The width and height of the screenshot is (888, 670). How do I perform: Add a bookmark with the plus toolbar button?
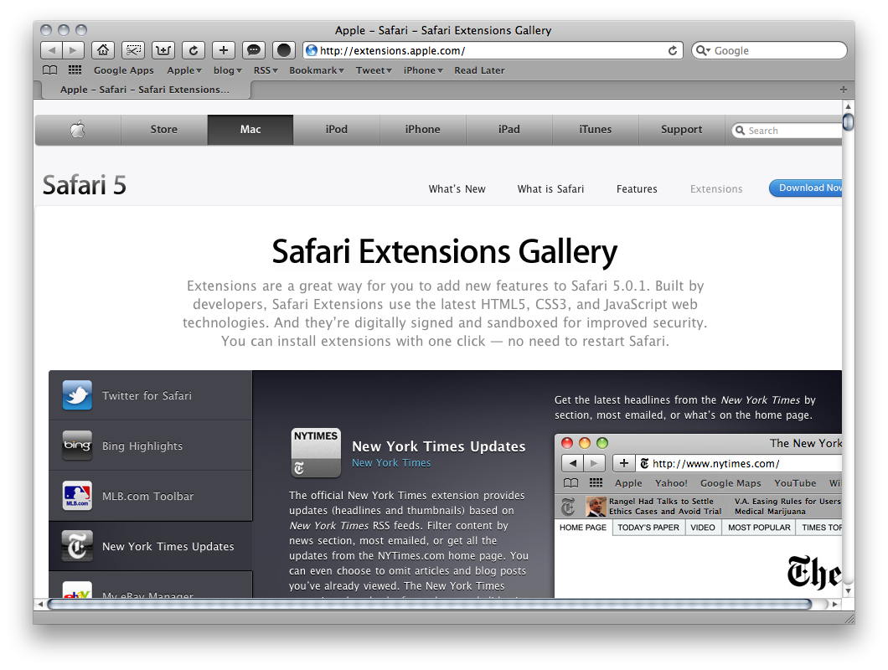[x=224, y=50]
